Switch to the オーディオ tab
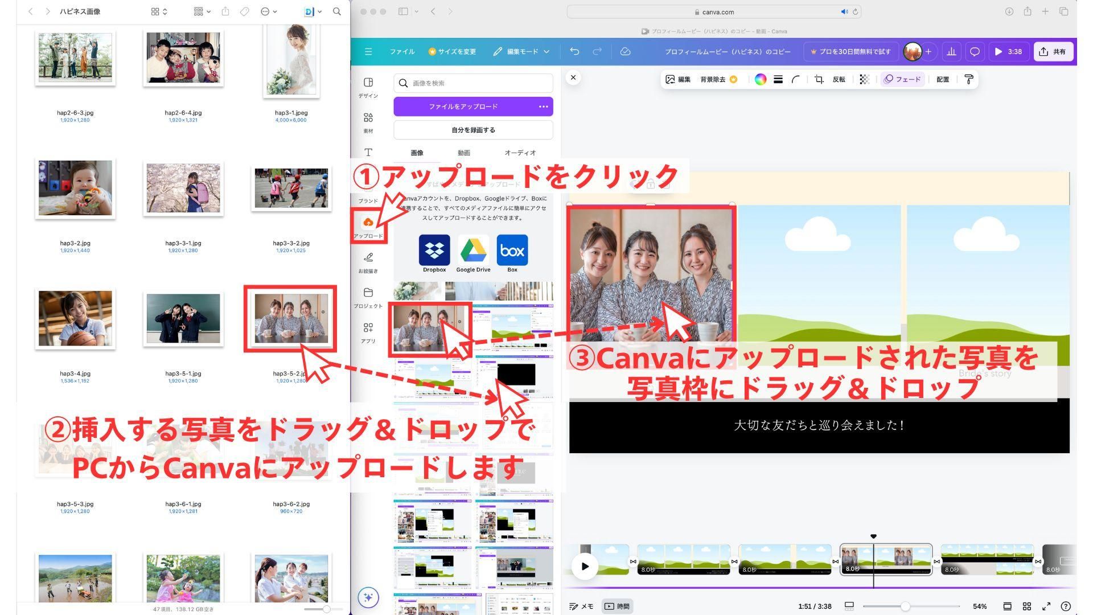The width and height of the screenshot is (1093, 615). tap(520, 153)
